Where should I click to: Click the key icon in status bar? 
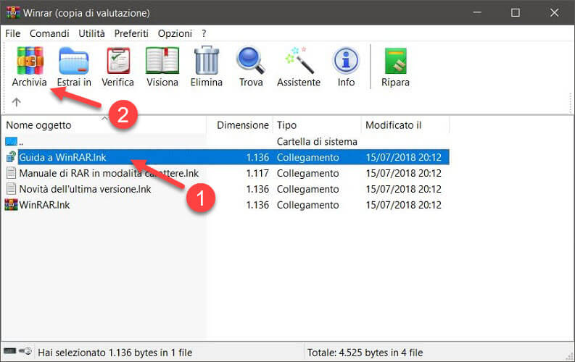[x=25, y=351]
